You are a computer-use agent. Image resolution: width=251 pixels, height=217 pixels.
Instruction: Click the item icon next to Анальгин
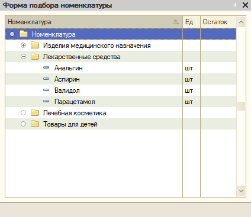point(46,67)
